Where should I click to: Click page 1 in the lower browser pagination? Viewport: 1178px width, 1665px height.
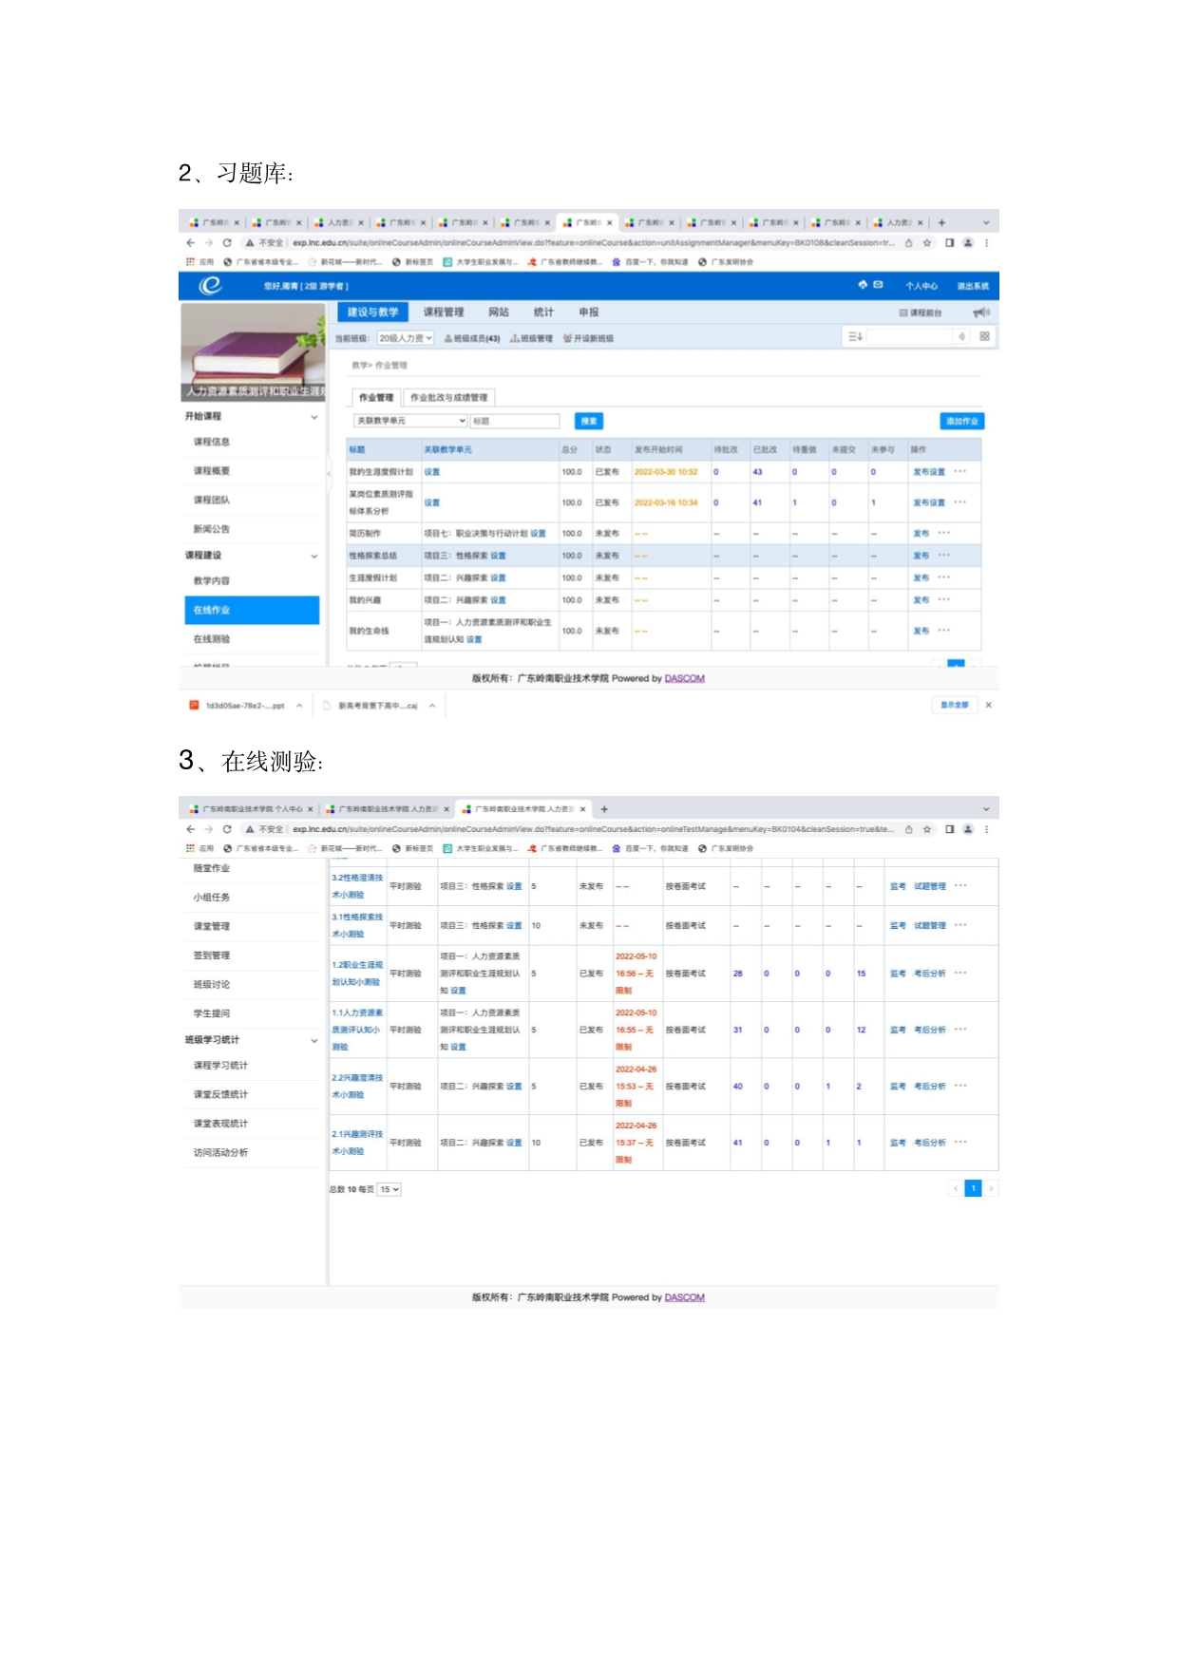click(973, 1188)
